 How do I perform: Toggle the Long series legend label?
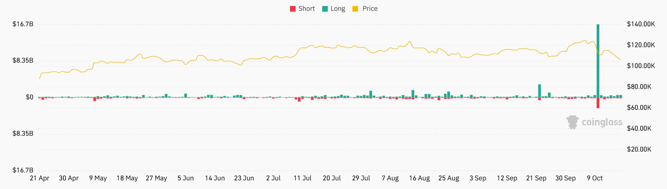[x=338, y=9]
